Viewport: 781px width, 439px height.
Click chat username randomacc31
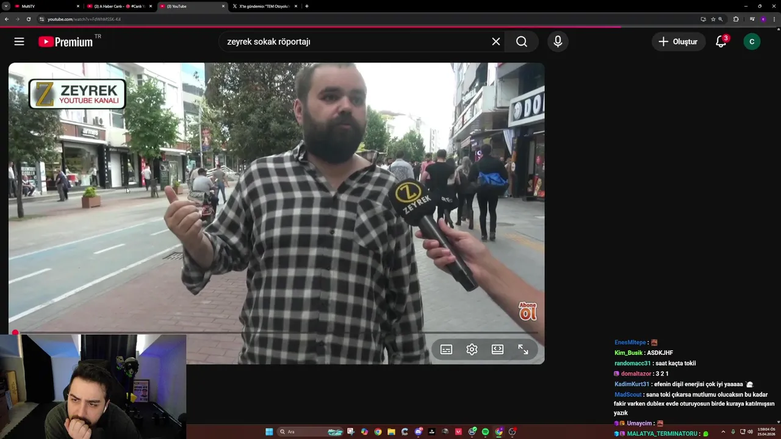[633, 363]
